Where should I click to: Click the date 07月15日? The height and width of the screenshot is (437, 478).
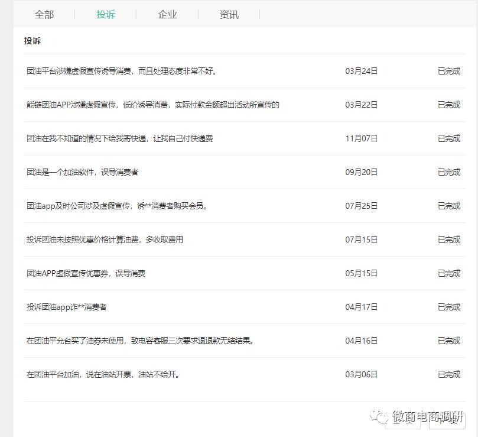pyautogui.click(x=361, y=239)
